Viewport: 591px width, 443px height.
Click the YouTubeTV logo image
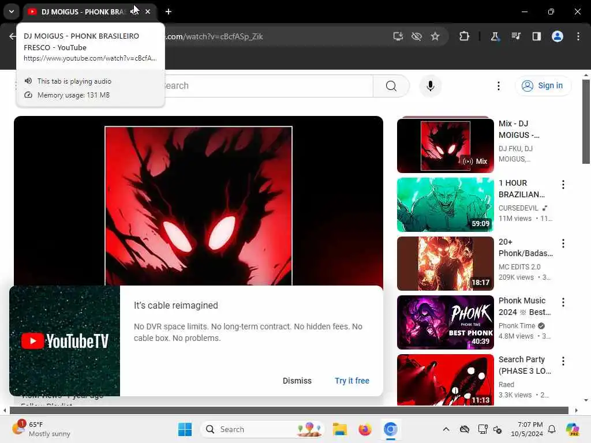(65, 341)
